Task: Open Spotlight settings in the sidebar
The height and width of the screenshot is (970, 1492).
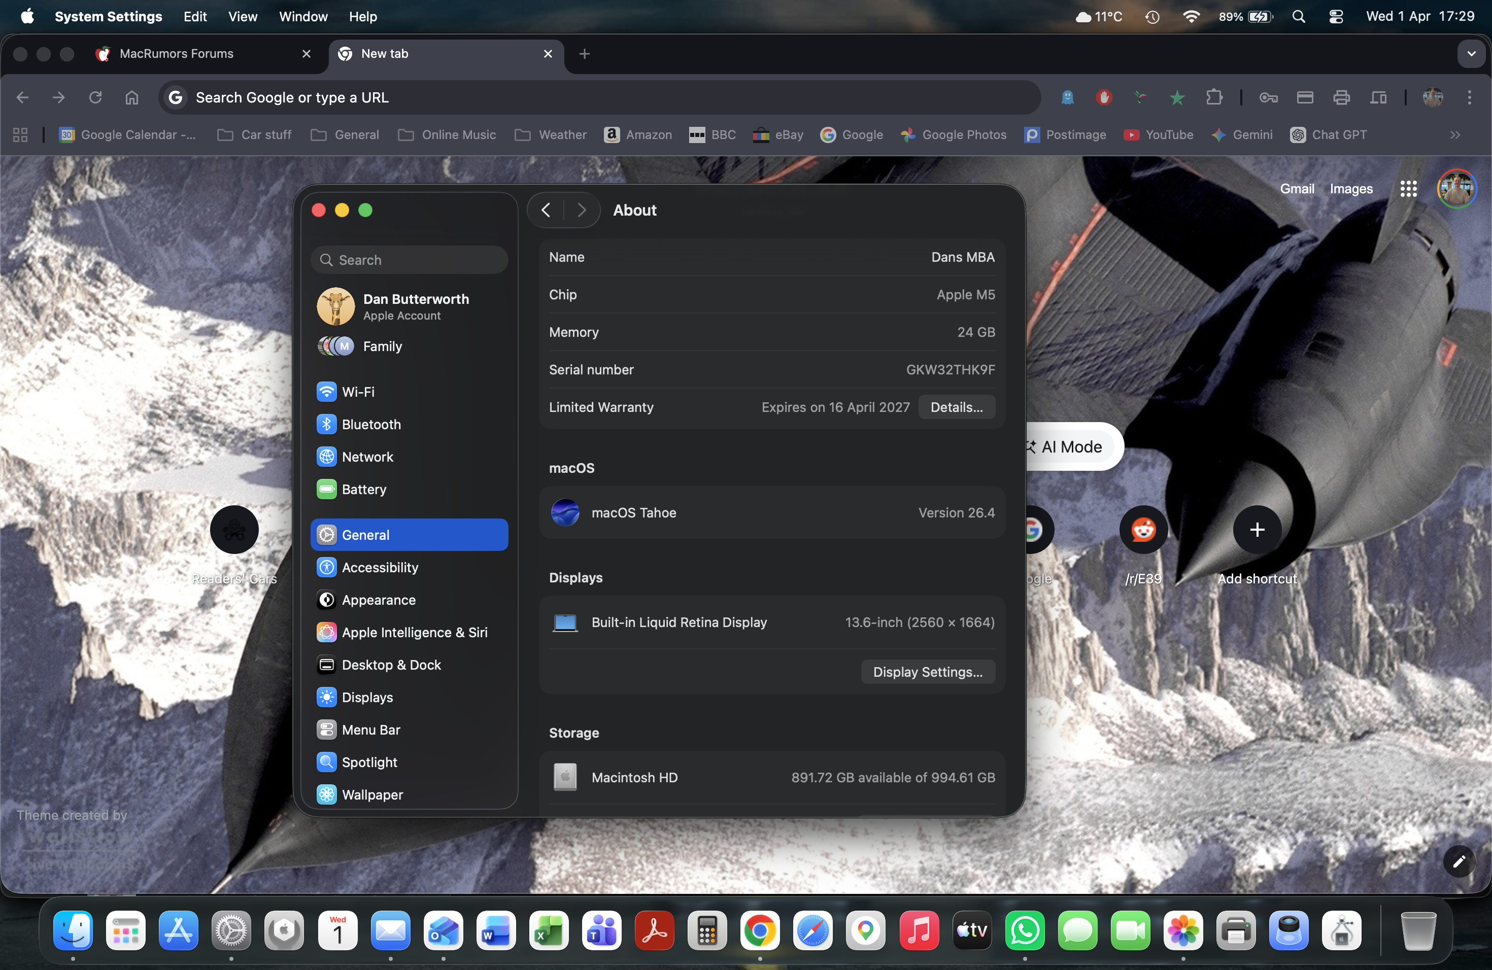Action: point(409,763)
